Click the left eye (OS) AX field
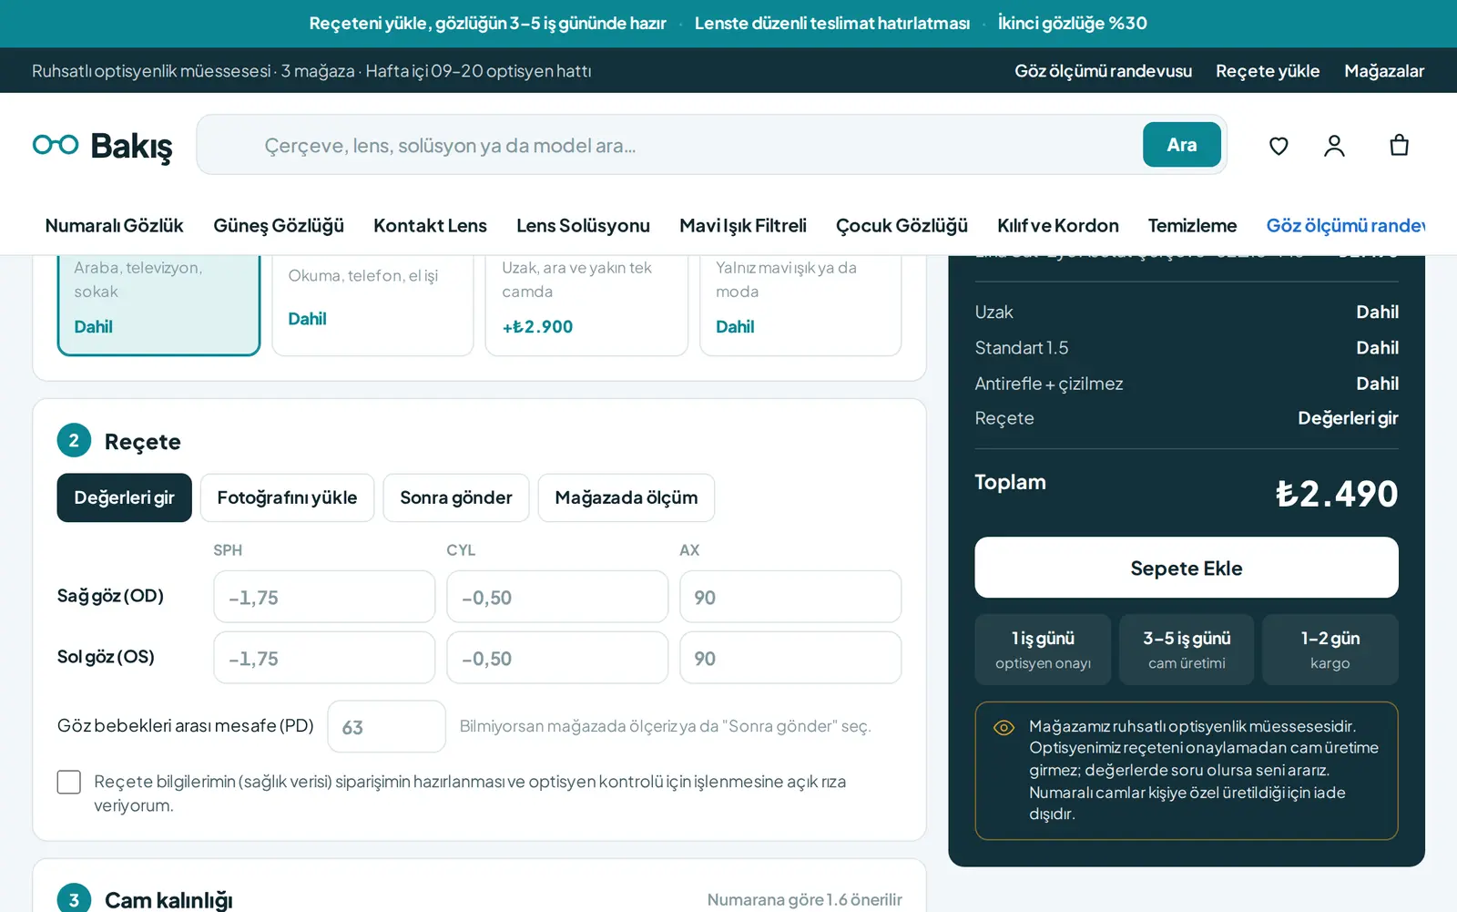The width and height of the screenshot is (1457, 912). pos(790,658)
